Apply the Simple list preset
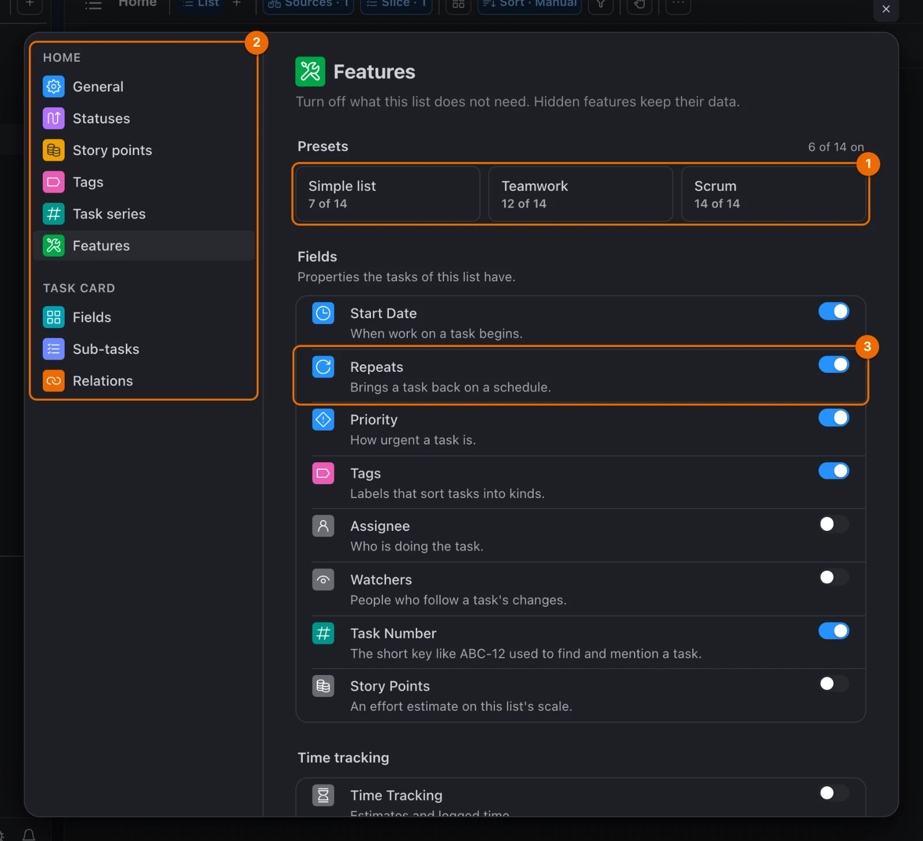The height and width of the screenshot is (841, 923). pyautogui.click(x=388, y=194)
